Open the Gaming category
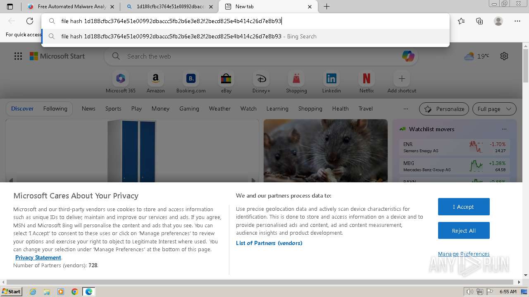 189,108
